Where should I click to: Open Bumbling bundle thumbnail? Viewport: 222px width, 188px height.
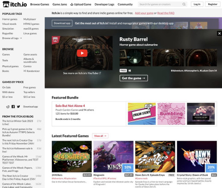click(x=171, y=114)
